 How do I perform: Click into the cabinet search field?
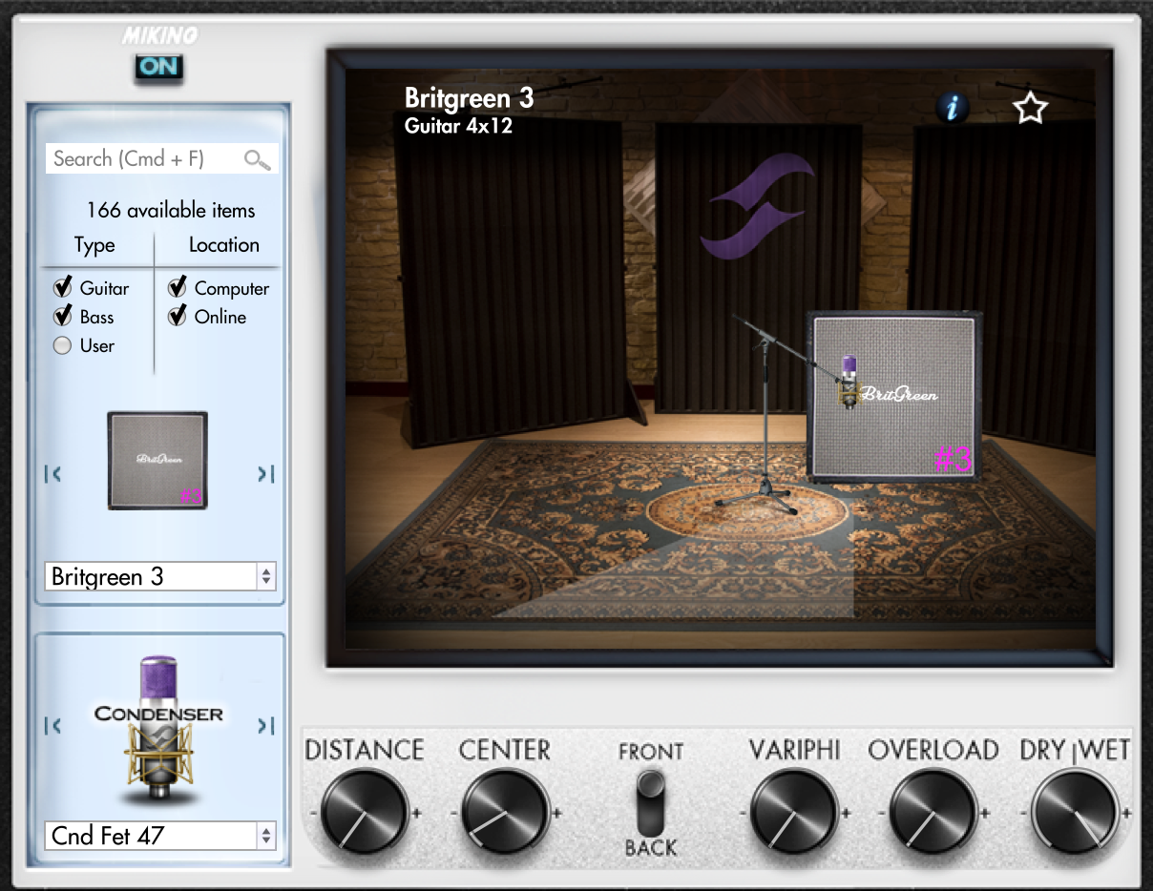(143, 159)
